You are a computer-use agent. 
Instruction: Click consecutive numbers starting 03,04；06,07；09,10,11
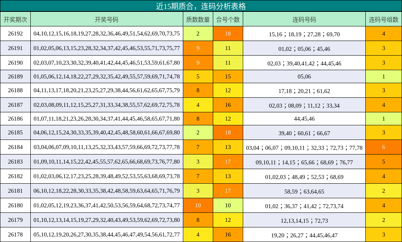(x=304, y=148)
